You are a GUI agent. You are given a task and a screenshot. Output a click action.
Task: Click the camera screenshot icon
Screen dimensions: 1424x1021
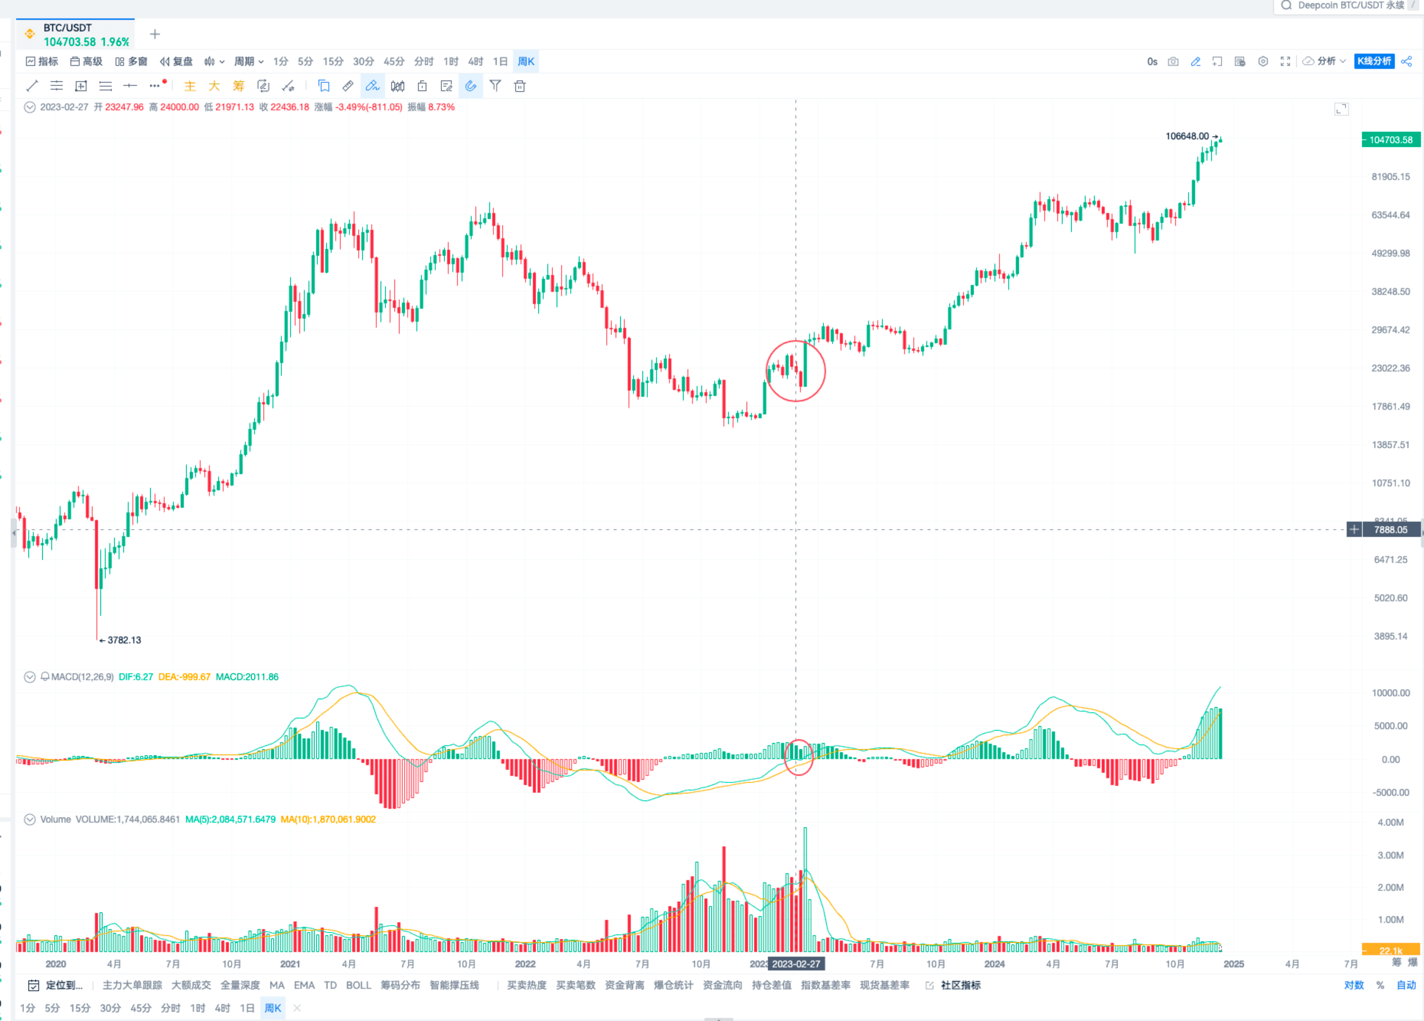tap(1173, 62)
